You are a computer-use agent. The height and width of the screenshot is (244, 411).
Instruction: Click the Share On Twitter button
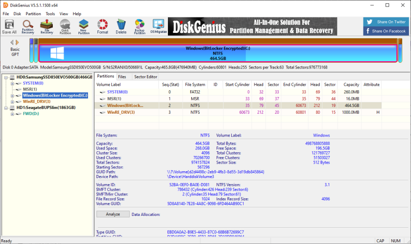[x=386, y=22]
